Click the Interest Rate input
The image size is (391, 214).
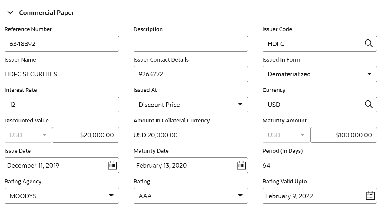61,105
